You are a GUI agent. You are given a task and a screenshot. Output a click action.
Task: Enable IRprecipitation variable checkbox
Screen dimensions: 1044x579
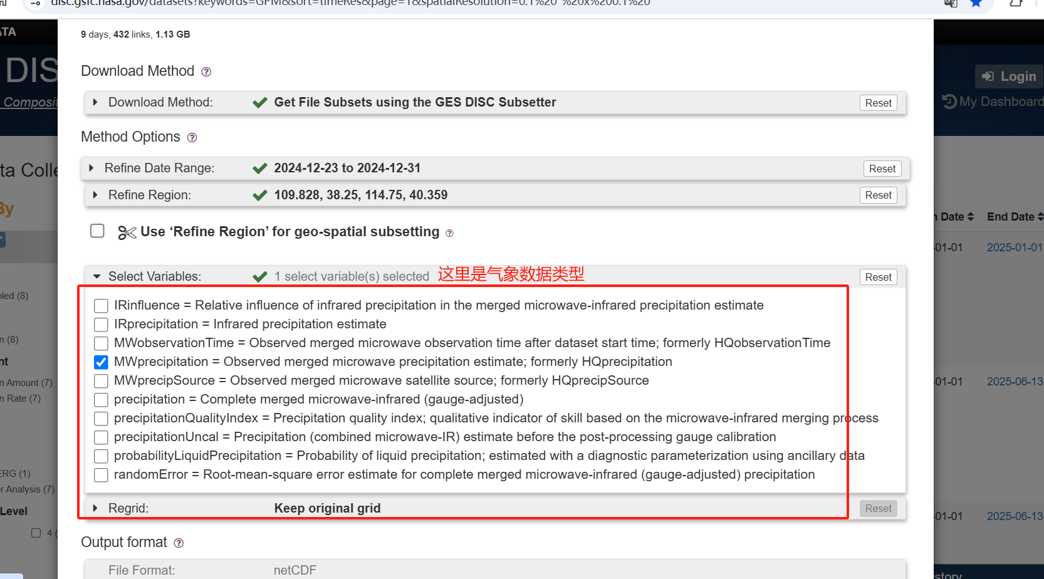pos(101,325)
